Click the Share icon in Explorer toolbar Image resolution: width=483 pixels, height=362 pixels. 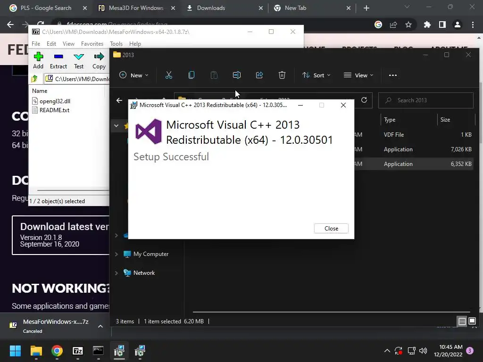pos(259,75)
